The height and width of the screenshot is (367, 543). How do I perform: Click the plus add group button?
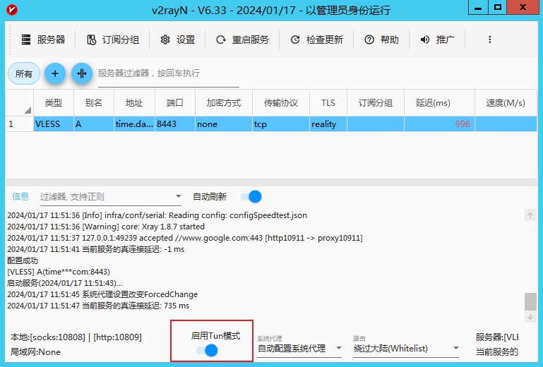pos(55,73)
